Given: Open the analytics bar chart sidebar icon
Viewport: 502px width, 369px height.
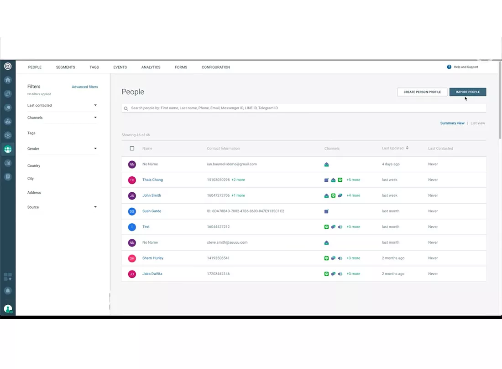Looking at the screenshot, I should pos(8,163).
